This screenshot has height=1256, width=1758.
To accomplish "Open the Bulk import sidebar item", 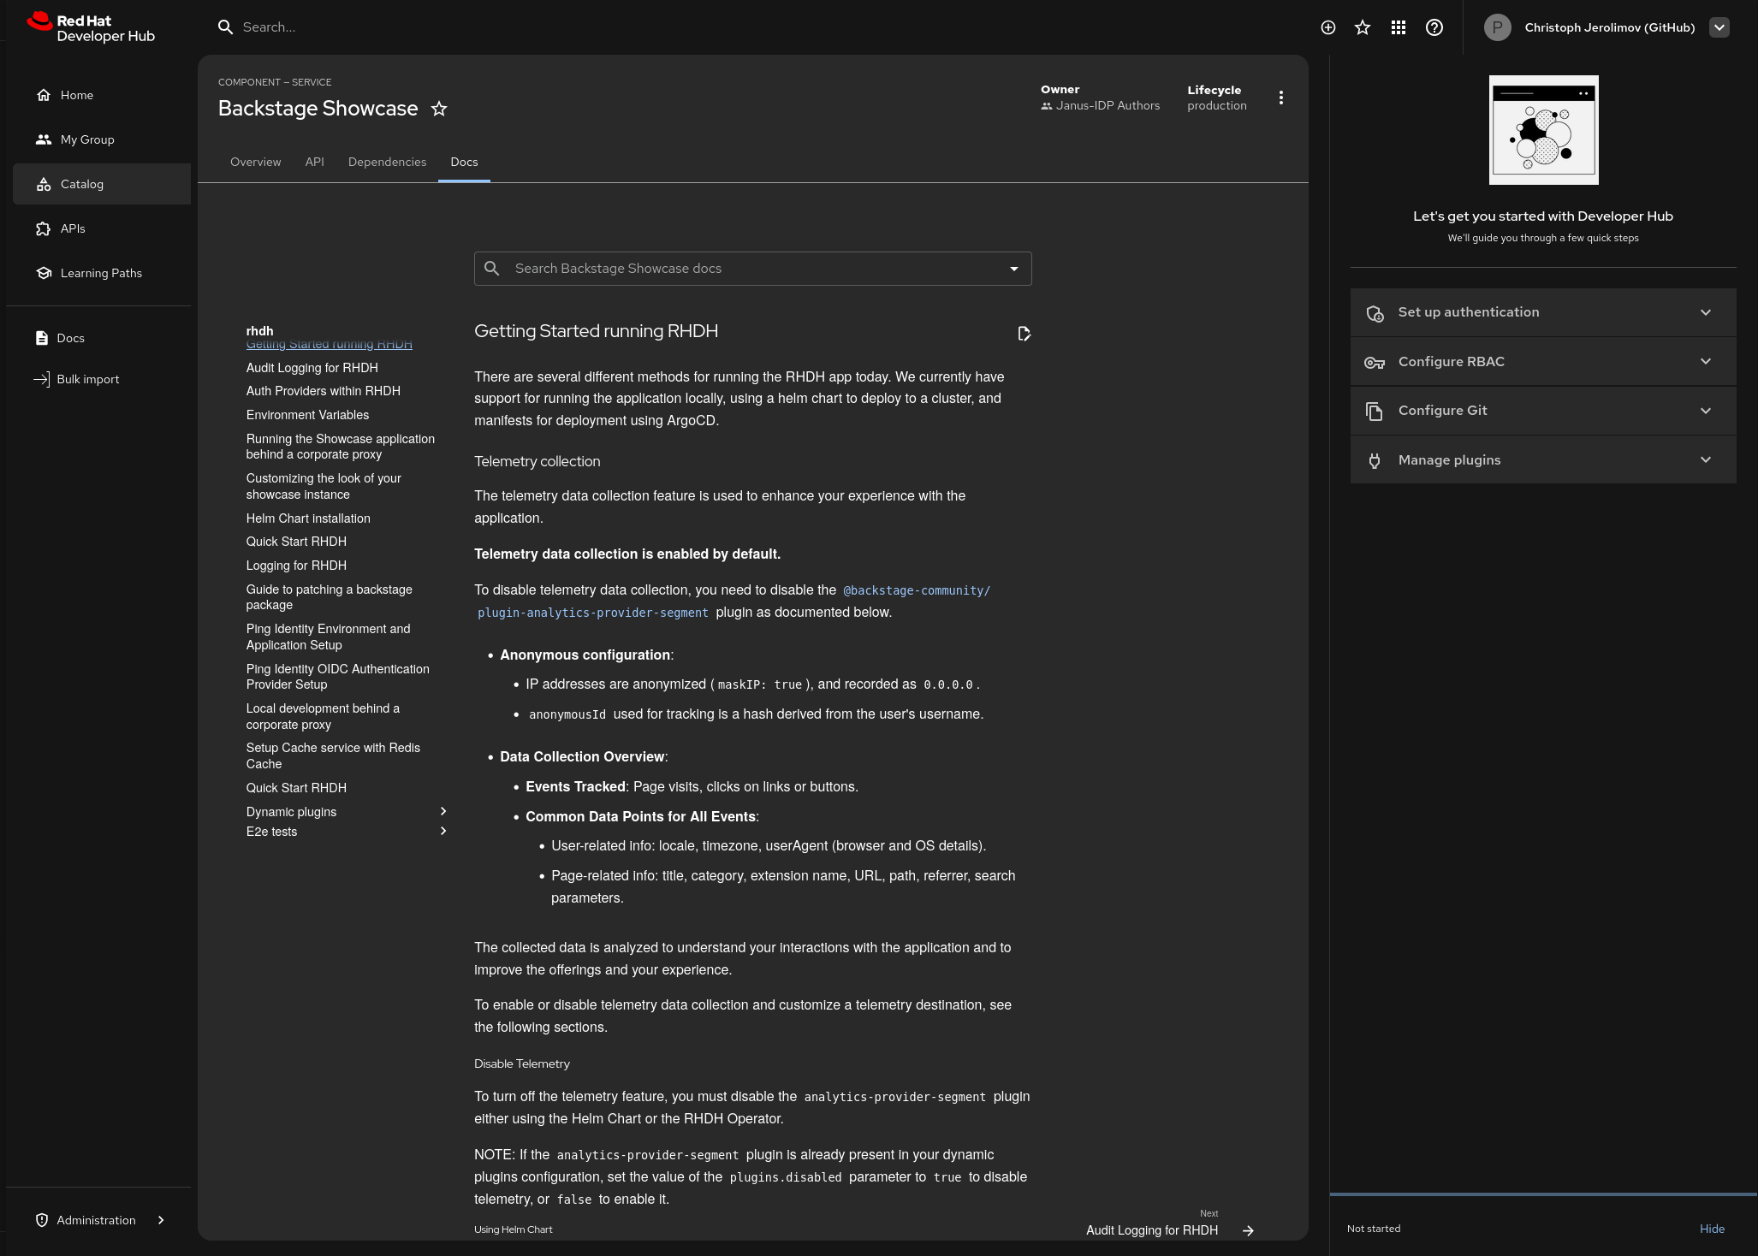I will point(87,379).
